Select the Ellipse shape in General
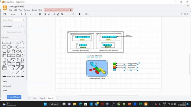The height and width of the screenshot is (107, 191). (x=22, y=43)
